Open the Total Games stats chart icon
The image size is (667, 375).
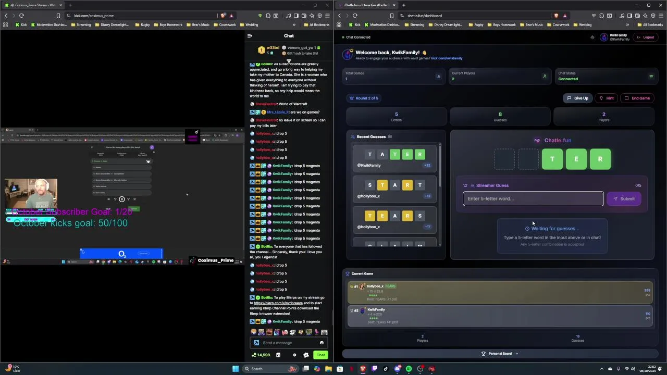(438, 77)
